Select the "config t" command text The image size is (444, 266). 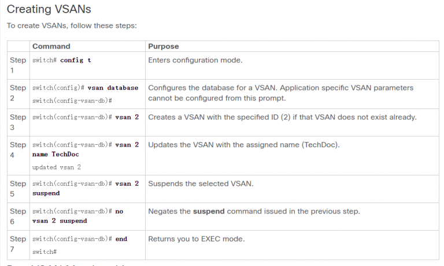(x=75, y=61)
